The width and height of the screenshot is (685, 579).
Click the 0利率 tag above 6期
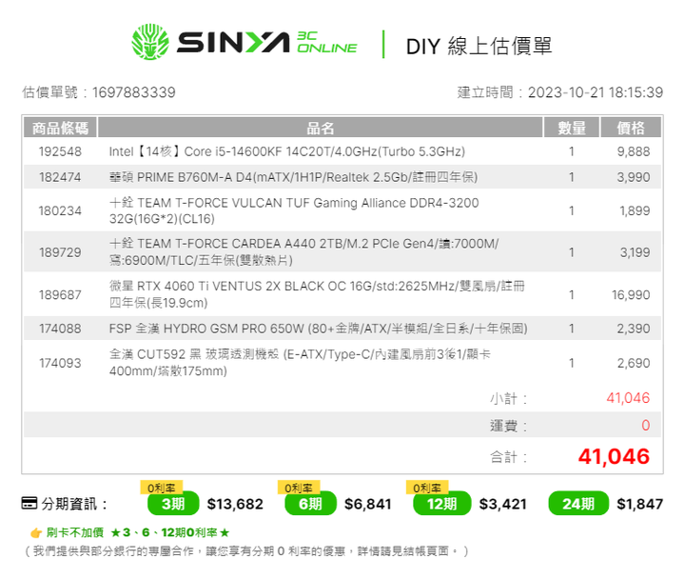tap(299, 488)
